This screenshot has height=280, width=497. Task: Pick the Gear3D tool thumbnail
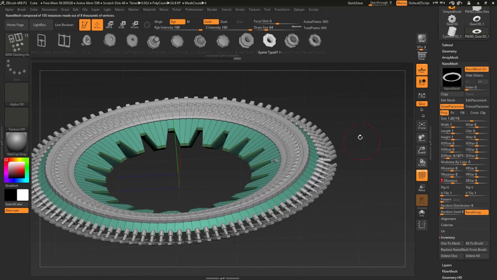pyautogui.click(x=452, y=20)
